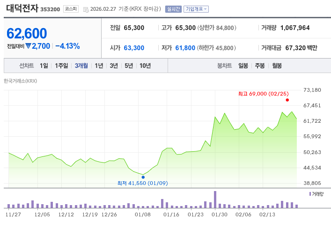Click the purple 거래량 legend swatch
The height and width of the screenshot is (236, 331).
pos(310,194)
